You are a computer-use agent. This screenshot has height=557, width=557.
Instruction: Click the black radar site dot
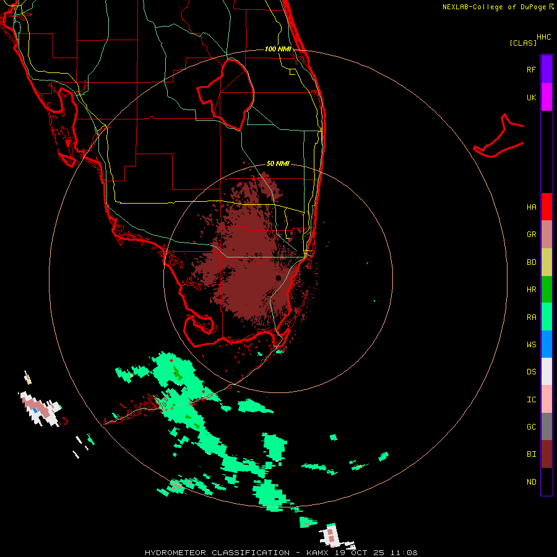(x=278, y=278)
